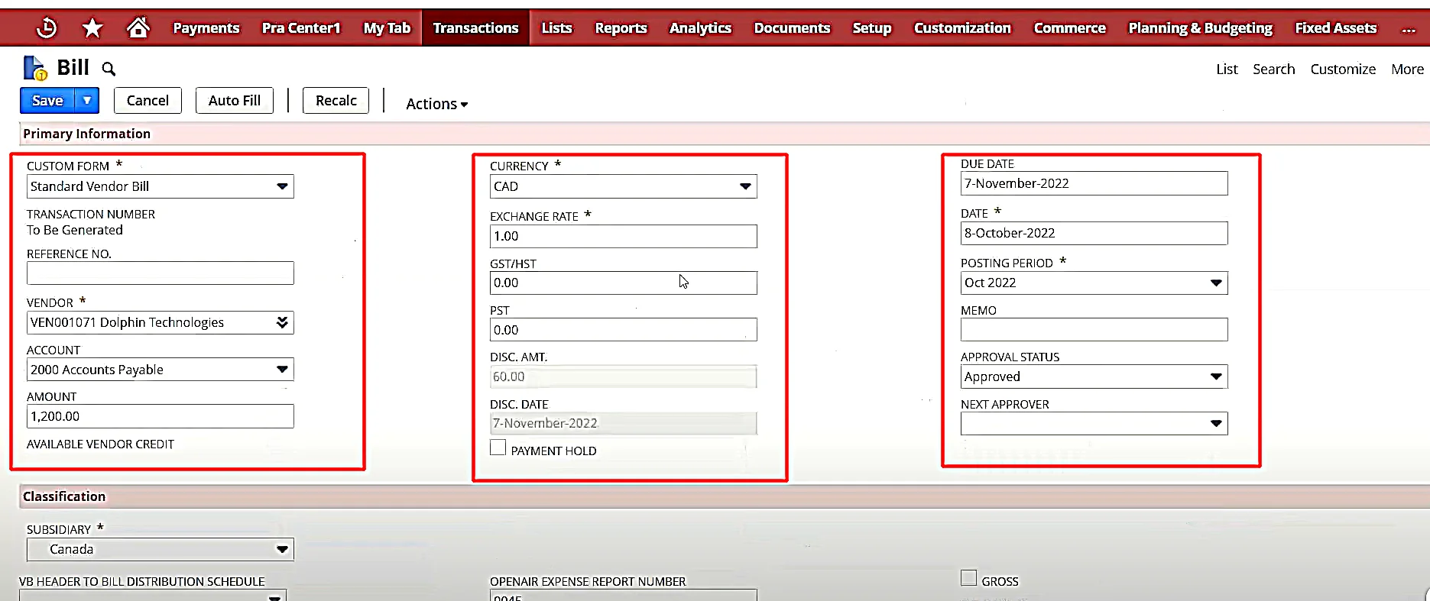
Task: Enable the Payment Hold checkbox
Action: [x=498, y=448]
